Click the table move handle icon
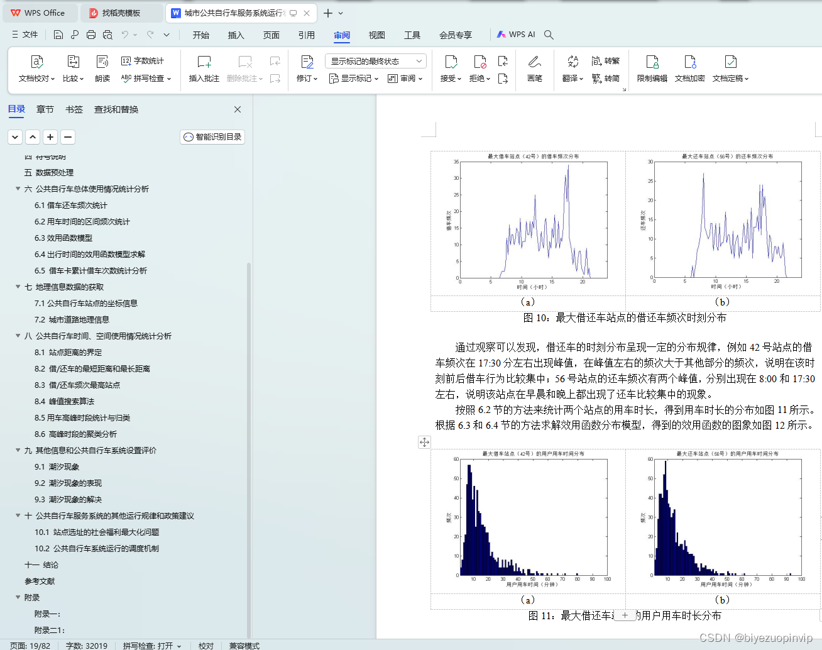The height and width of the screenshot is (650, 822). tap(424, 442)
